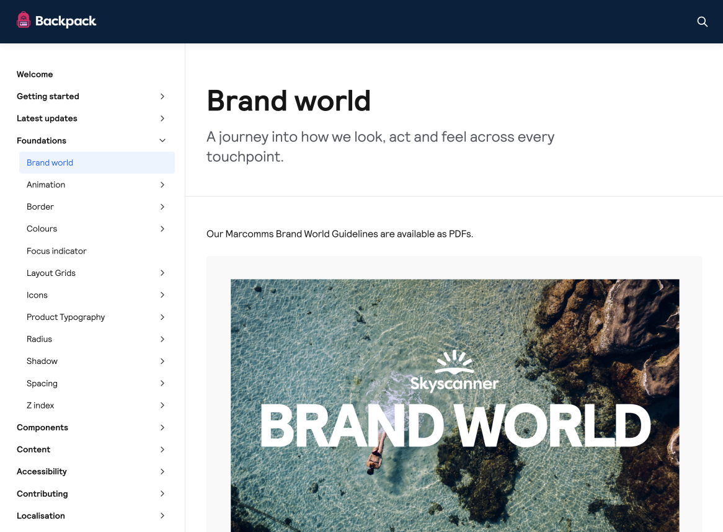Open Contributing sidebar section
Viewport: 723px width, 532px height.
coord(42,494)
